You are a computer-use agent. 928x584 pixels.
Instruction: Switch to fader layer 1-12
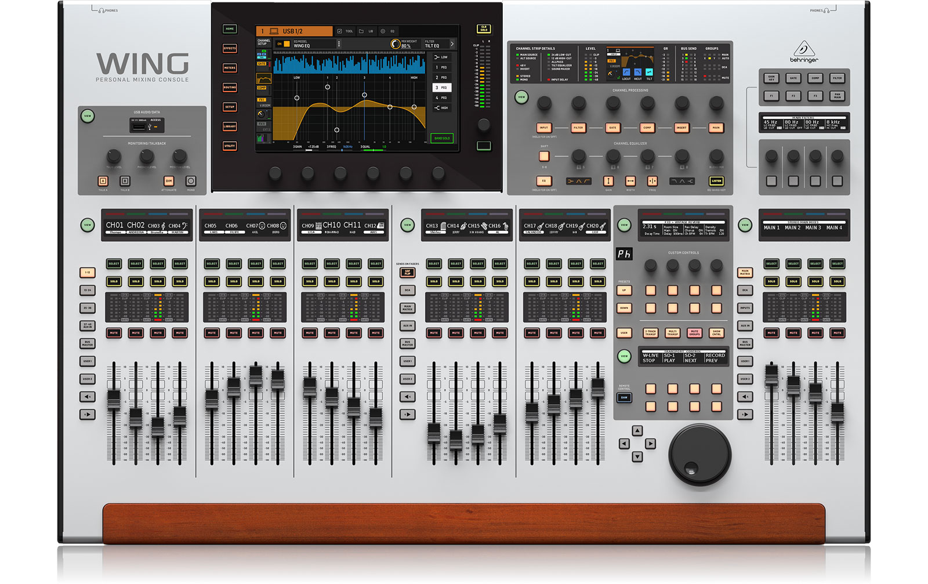(x=88, y=272)
